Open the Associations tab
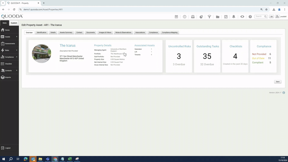Screen dimensions: 288x162 tap(140, 32)
